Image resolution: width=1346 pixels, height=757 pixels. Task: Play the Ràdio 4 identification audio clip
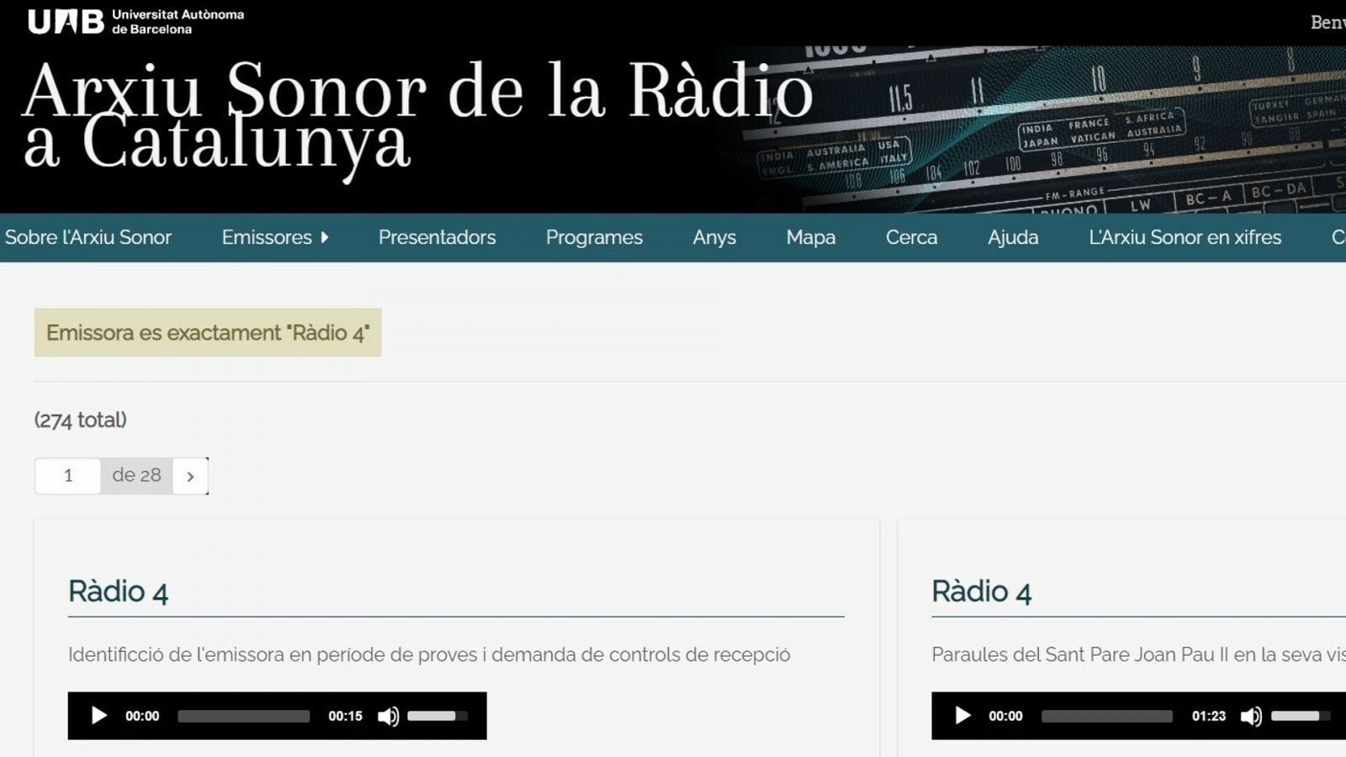(99, 716)
